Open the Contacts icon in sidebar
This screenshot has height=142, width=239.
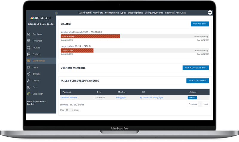(x=29, y=54)
